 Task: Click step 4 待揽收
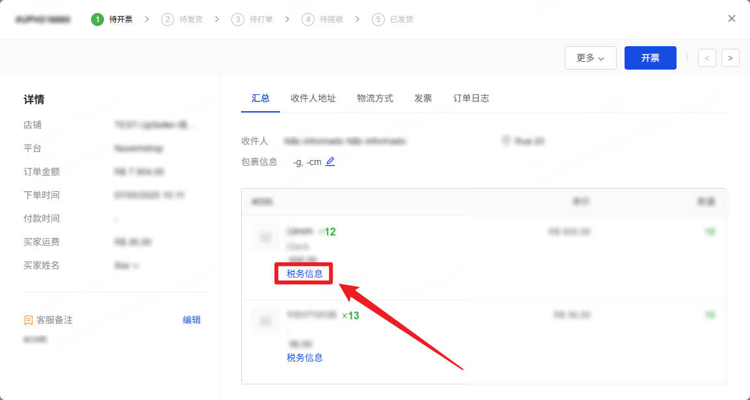[323, 19]
